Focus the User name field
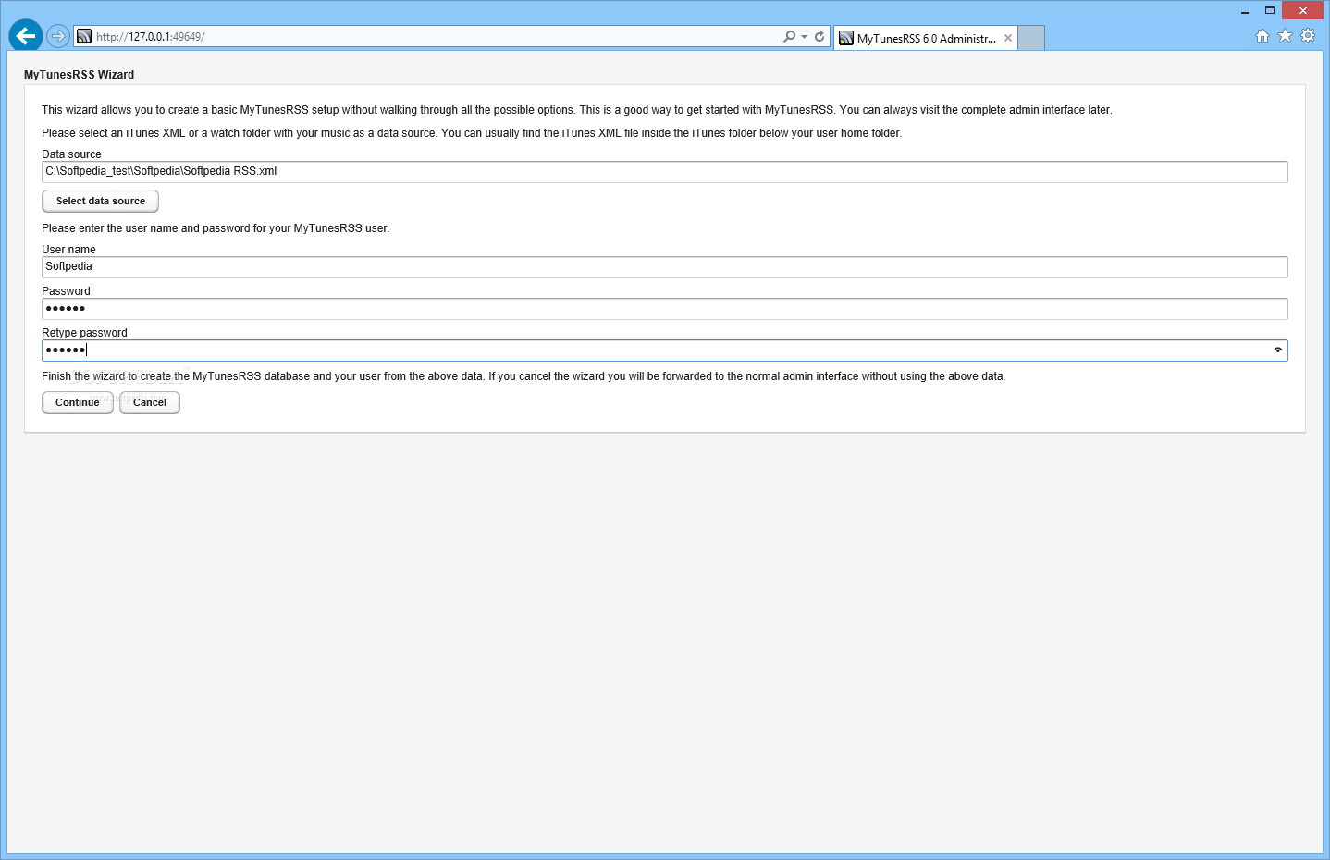The image size is (1330, 860). 665,267
